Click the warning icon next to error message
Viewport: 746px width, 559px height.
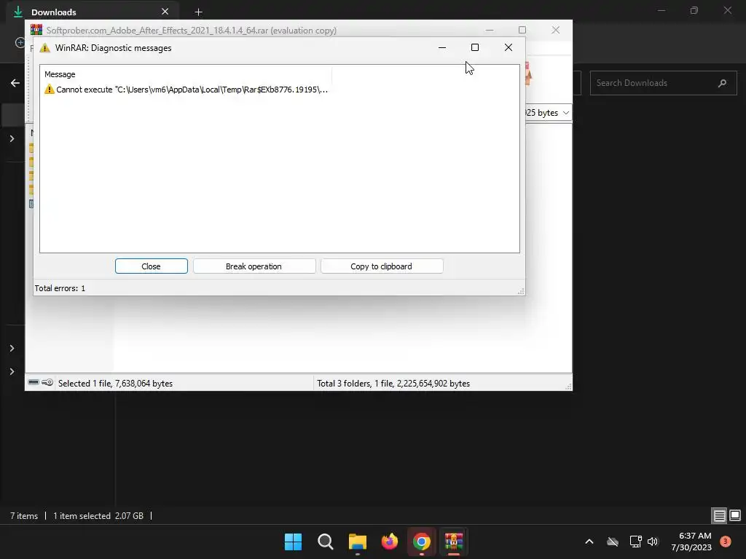coord(50,90)
